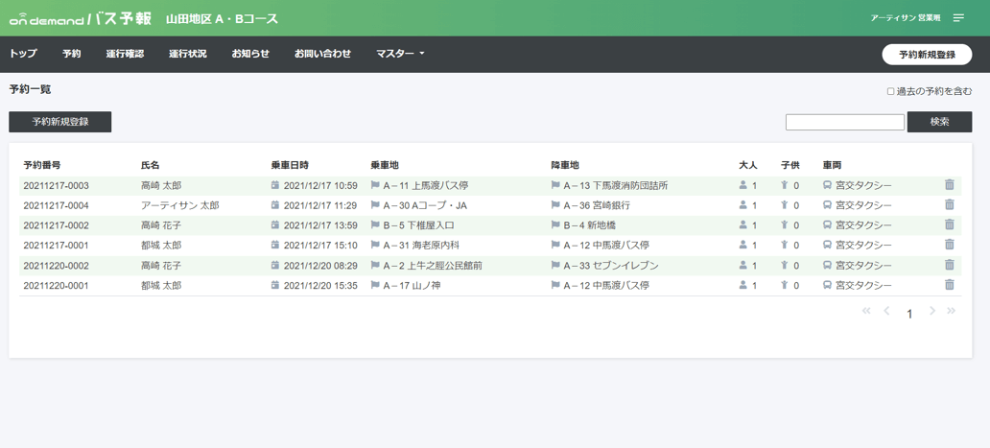Screen dimensions: 990x448
Task: Open the hamburger menu at top right
Action: click(x=958, y=18)
